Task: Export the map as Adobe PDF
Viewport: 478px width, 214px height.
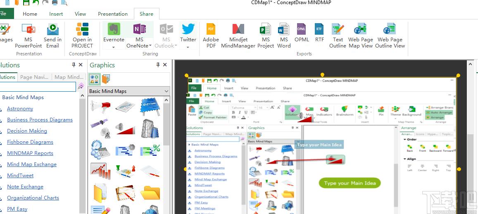Action: (211, 36)
